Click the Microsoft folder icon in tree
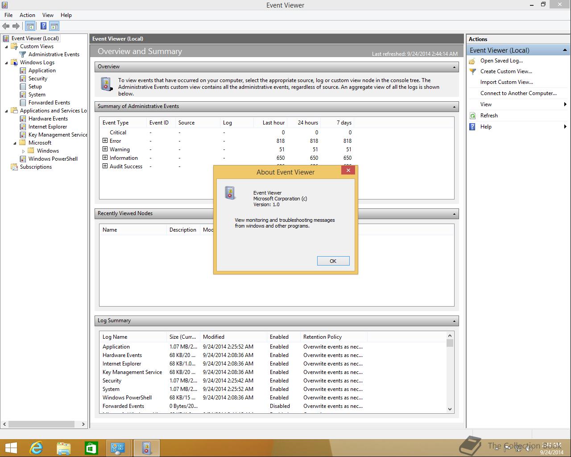 click(23, 143)
